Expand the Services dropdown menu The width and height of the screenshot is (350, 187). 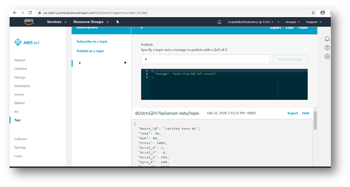pos(57,22)
